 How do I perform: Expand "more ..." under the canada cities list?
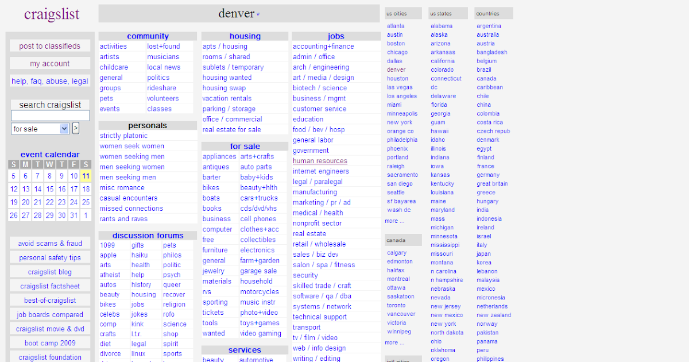click(393, 342)
